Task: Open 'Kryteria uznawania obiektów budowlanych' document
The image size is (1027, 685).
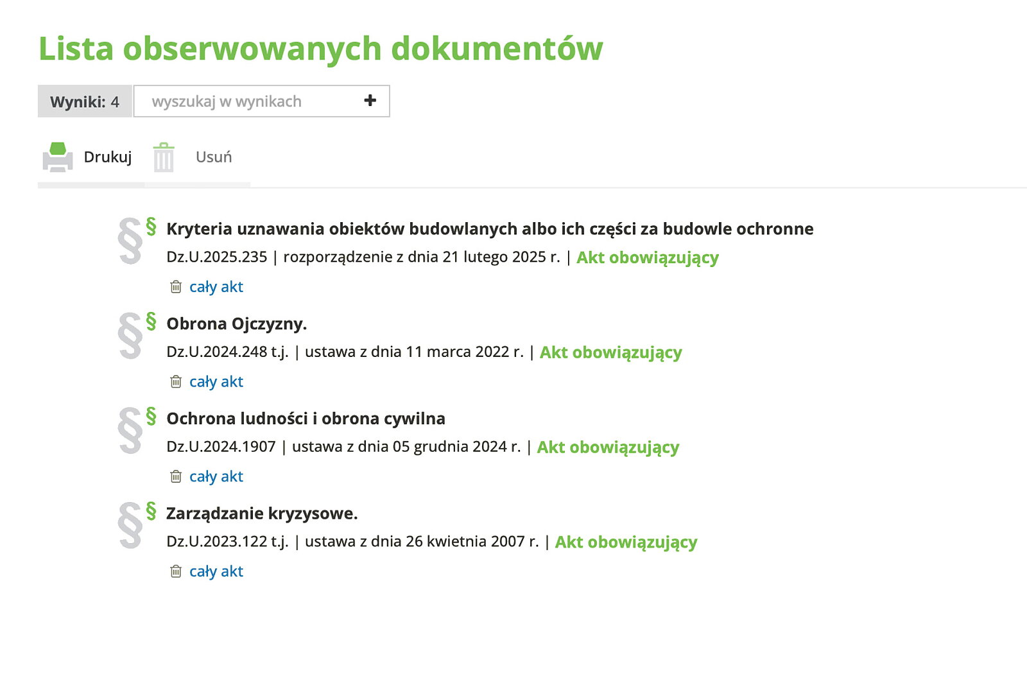Action: point(490,229)
